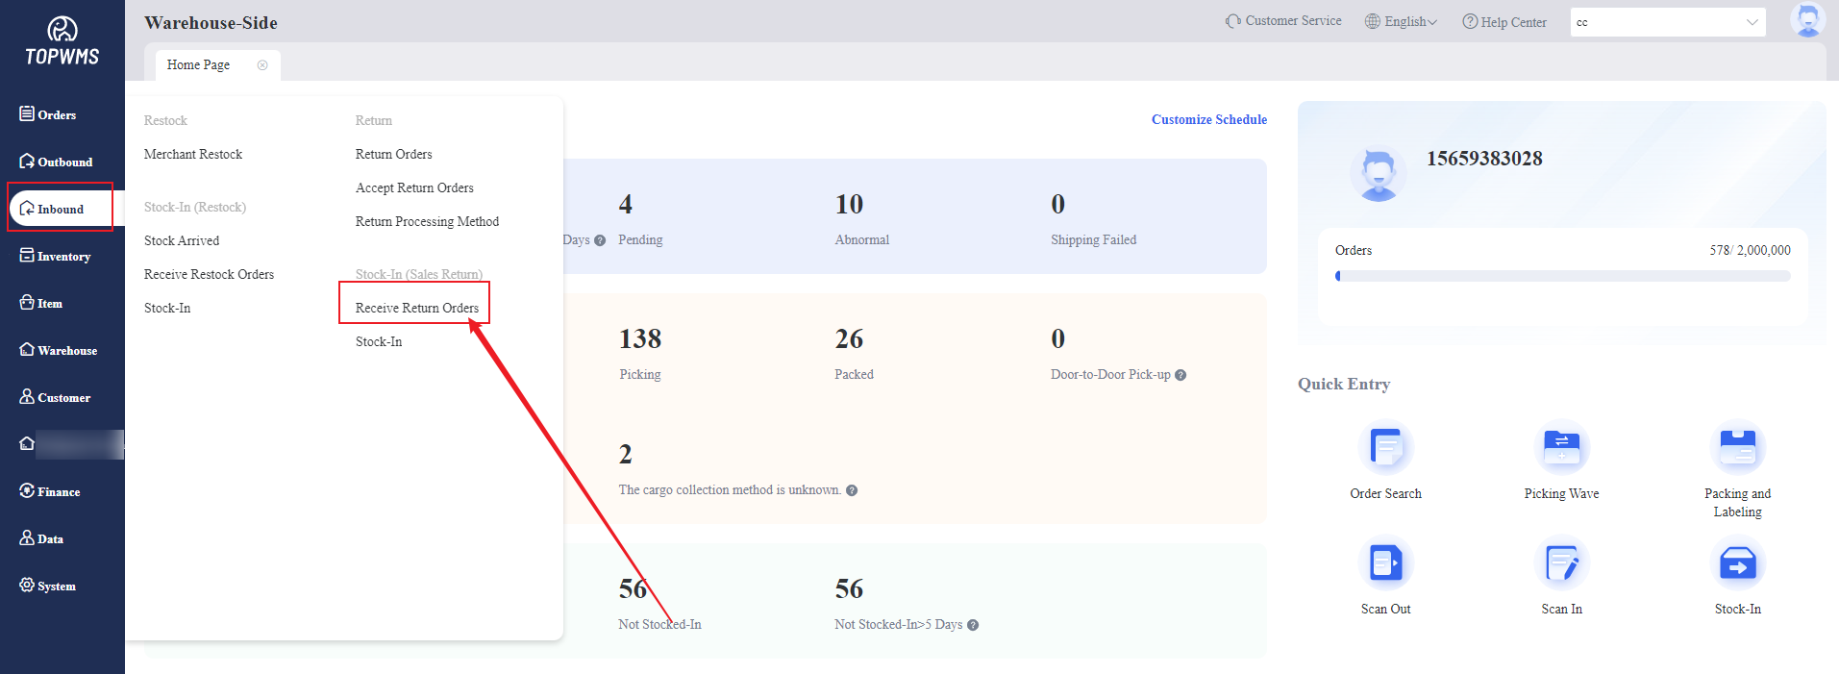The image size is (1839, 674).
Task: Click the 138 Picking count statistic
Action: point(640,339)
